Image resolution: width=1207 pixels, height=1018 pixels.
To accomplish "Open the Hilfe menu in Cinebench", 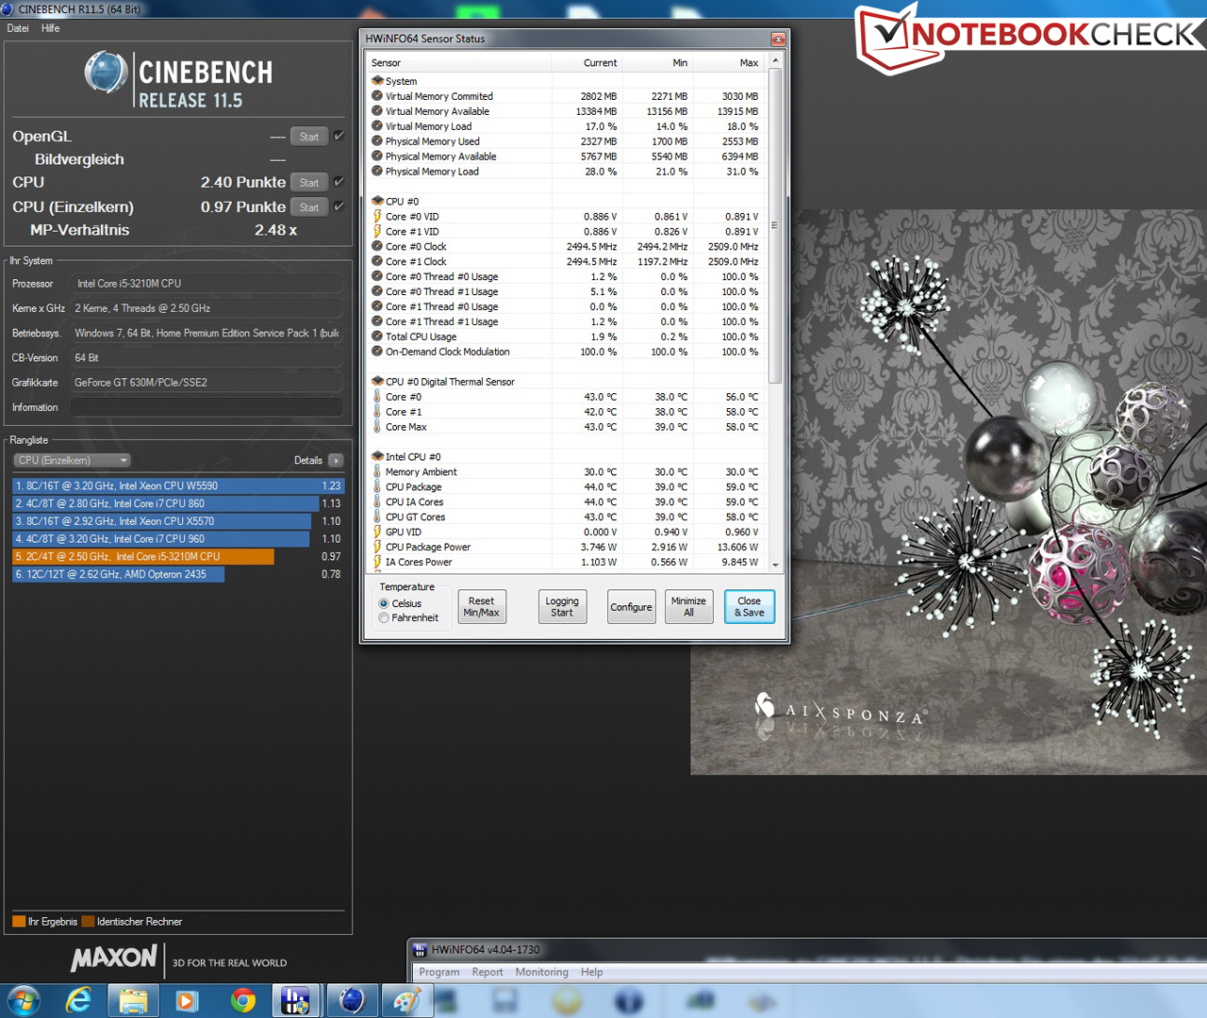I will point(51,28).
